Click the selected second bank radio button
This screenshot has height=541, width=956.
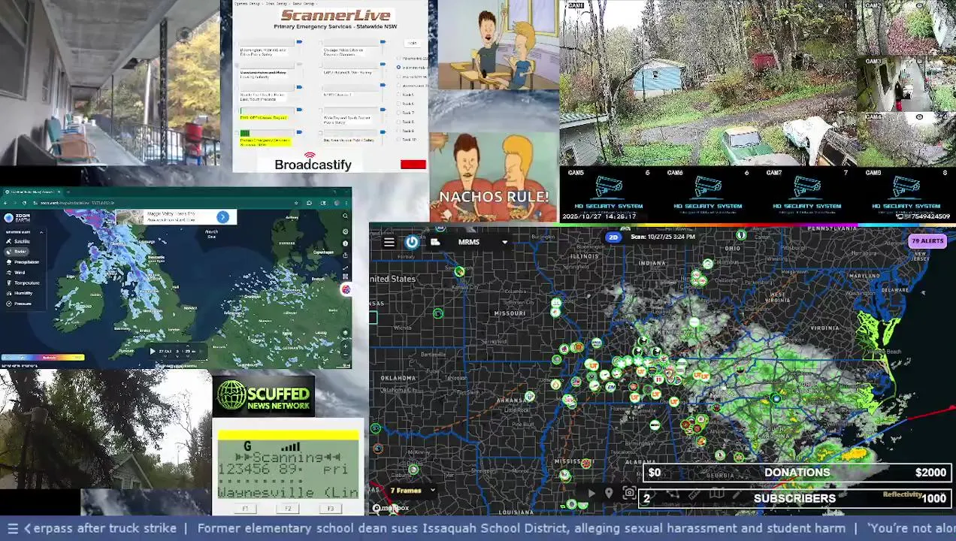click(398, 68)
